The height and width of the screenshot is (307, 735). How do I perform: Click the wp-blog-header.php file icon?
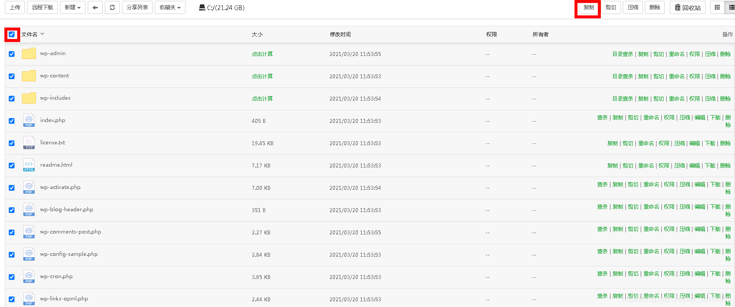tap(29, 210)
